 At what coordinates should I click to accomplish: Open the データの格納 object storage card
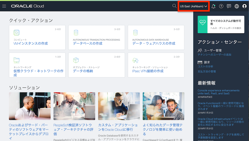[x=83, y=71]
